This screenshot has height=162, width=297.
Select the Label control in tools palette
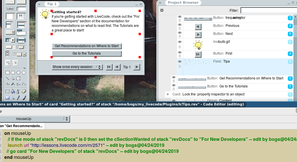[10, 9]
